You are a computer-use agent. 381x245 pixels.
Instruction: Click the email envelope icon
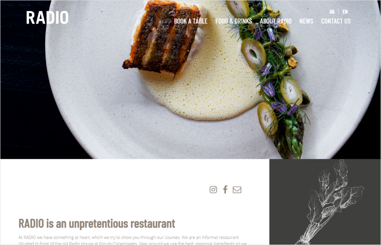(237, 190)
